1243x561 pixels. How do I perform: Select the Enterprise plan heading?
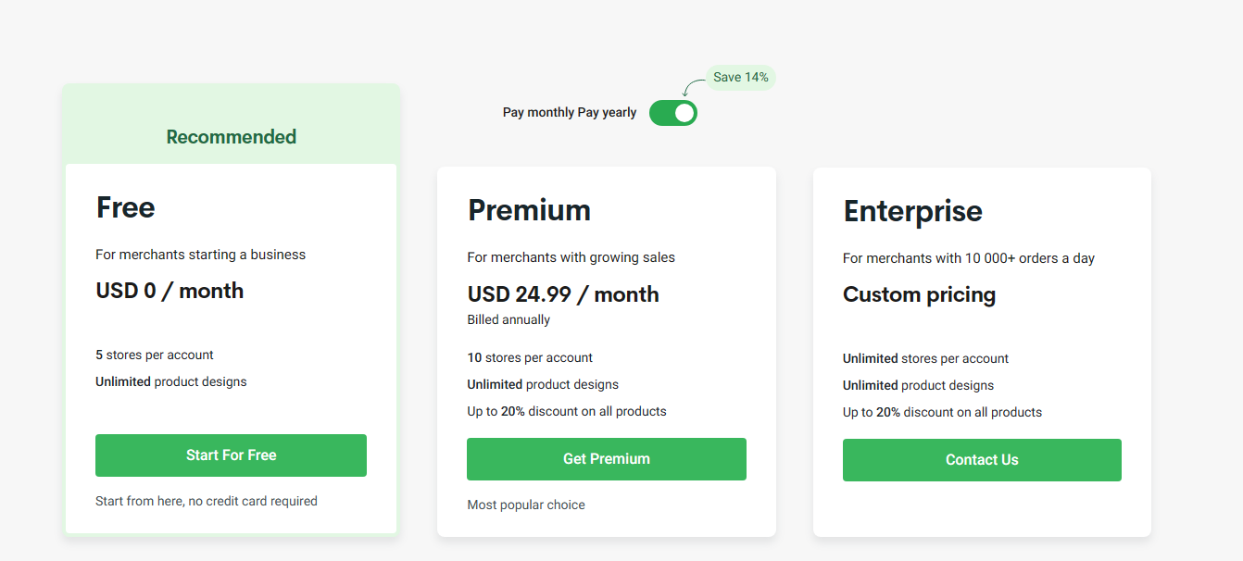[x=912, y=211]
